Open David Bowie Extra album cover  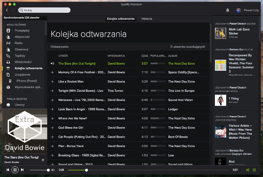point(25,131)
